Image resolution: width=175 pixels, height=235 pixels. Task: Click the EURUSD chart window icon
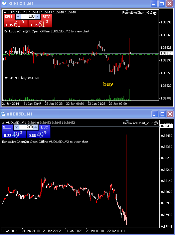click(x=4, y=3)
